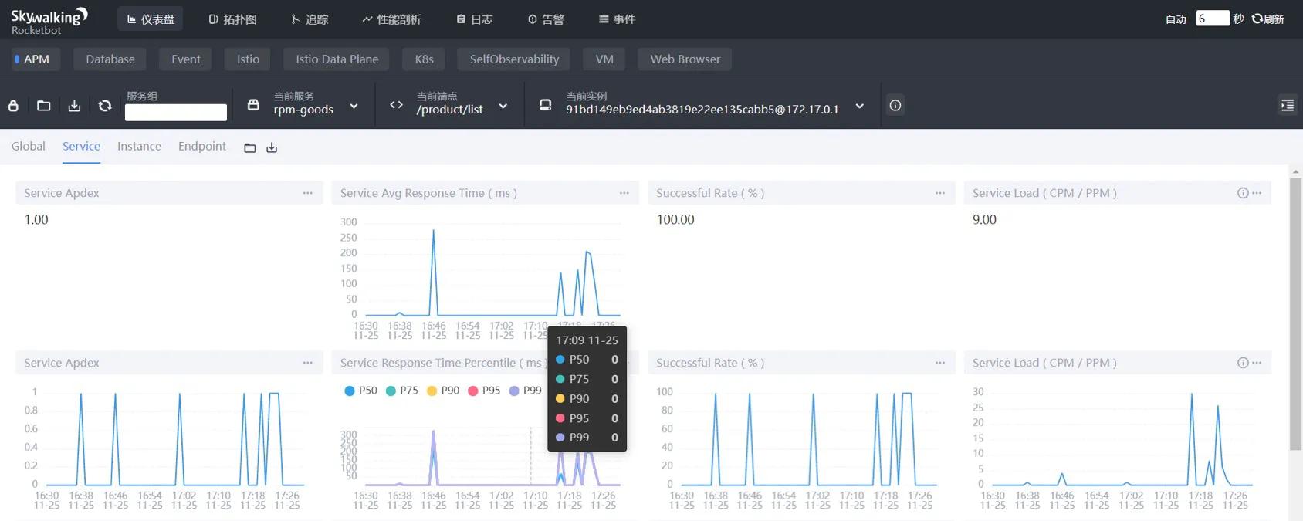Click the vertical scrollbar on the right
This screenshot has height=521, width=1303.
pyautogui.click(x=1295, y=309)
